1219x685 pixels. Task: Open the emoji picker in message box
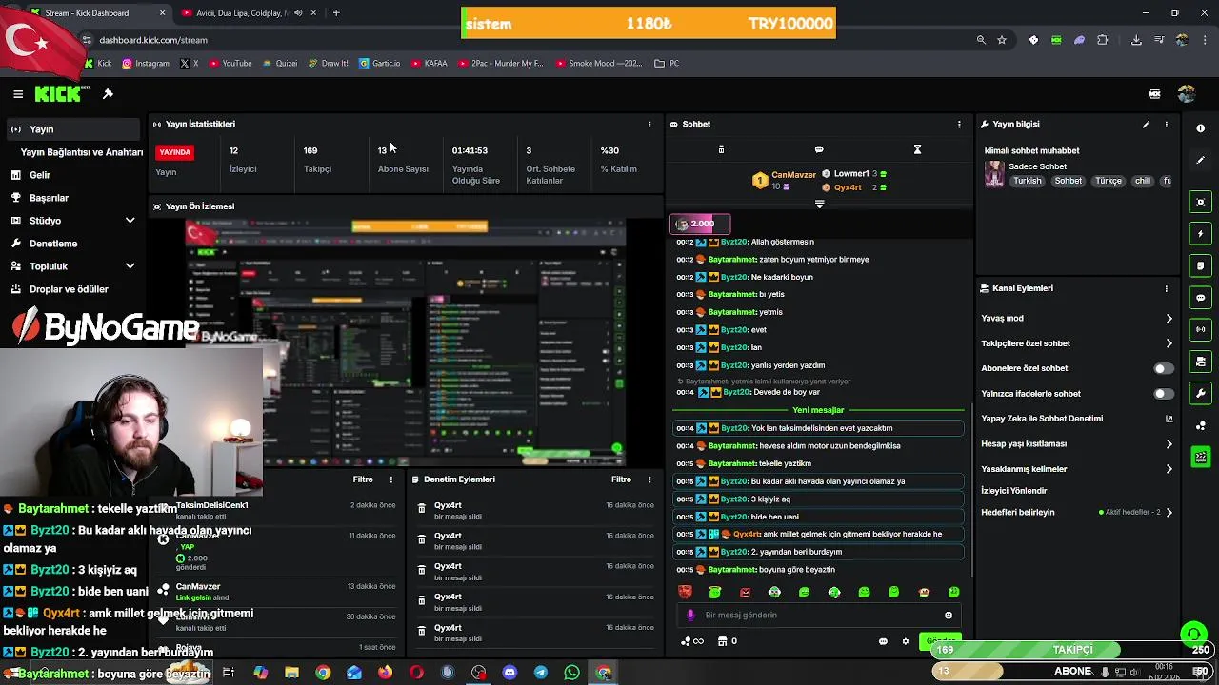click(948, 616)
